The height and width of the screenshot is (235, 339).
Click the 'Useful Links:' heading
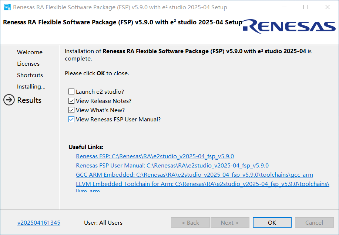pyautogui.click(x=86, y=147)
